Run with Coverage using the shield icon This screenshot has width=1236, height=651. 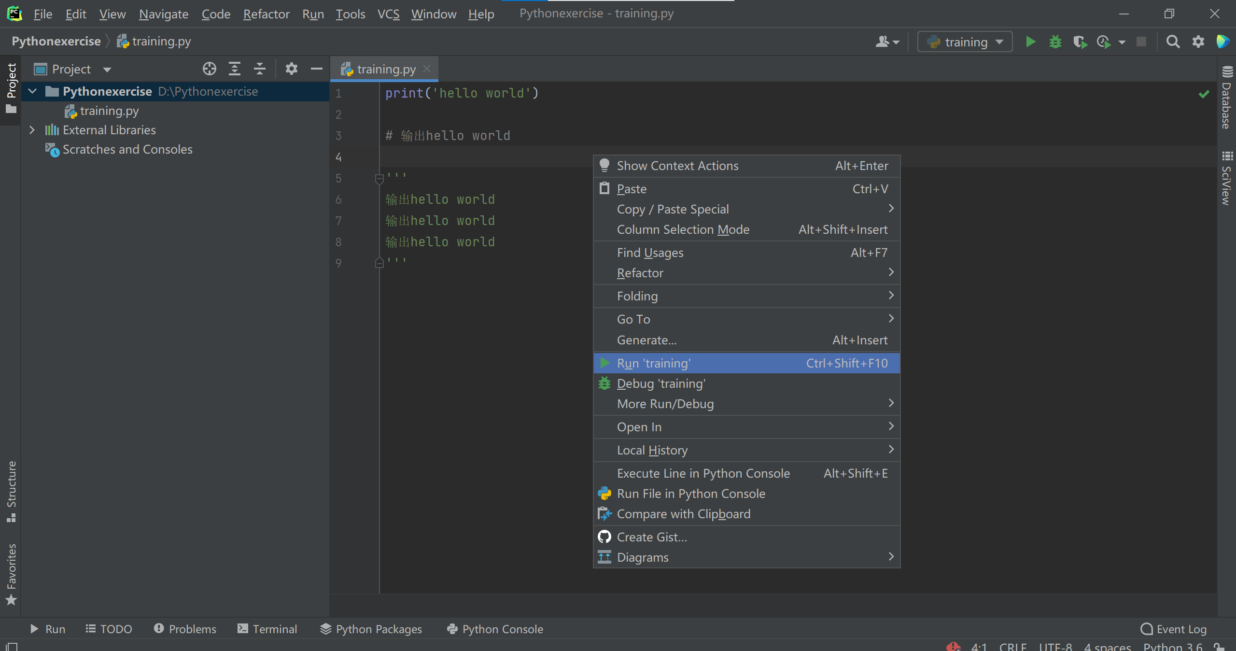(x=1080, y=42)
